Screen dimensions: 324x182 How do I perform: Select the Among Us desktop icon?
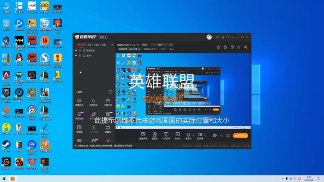point(19,163)
